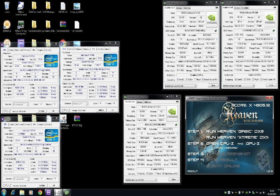Screen dimensions: 280x196
Task: Select the memoria 2666 file icon
Action: (77, 26)
